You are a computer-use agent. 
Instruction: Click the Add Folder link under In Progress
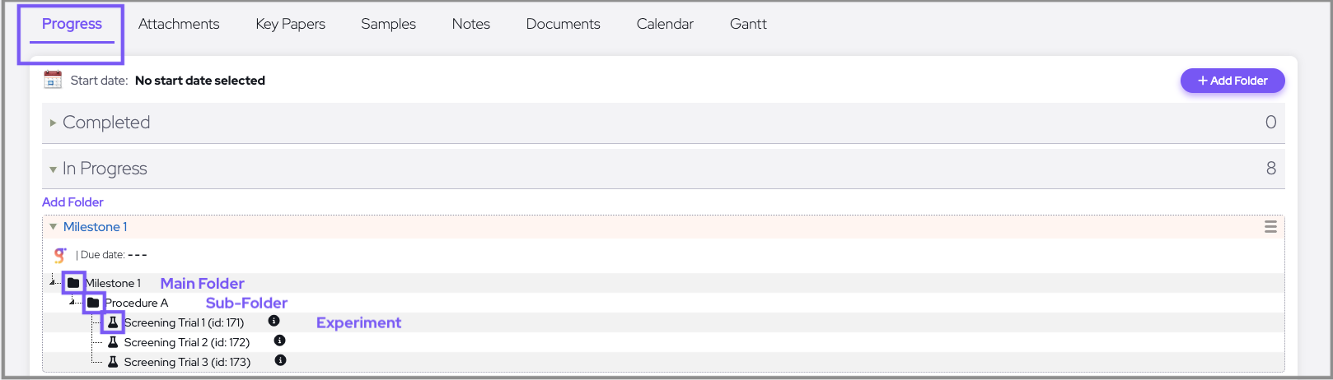point(72,202)
